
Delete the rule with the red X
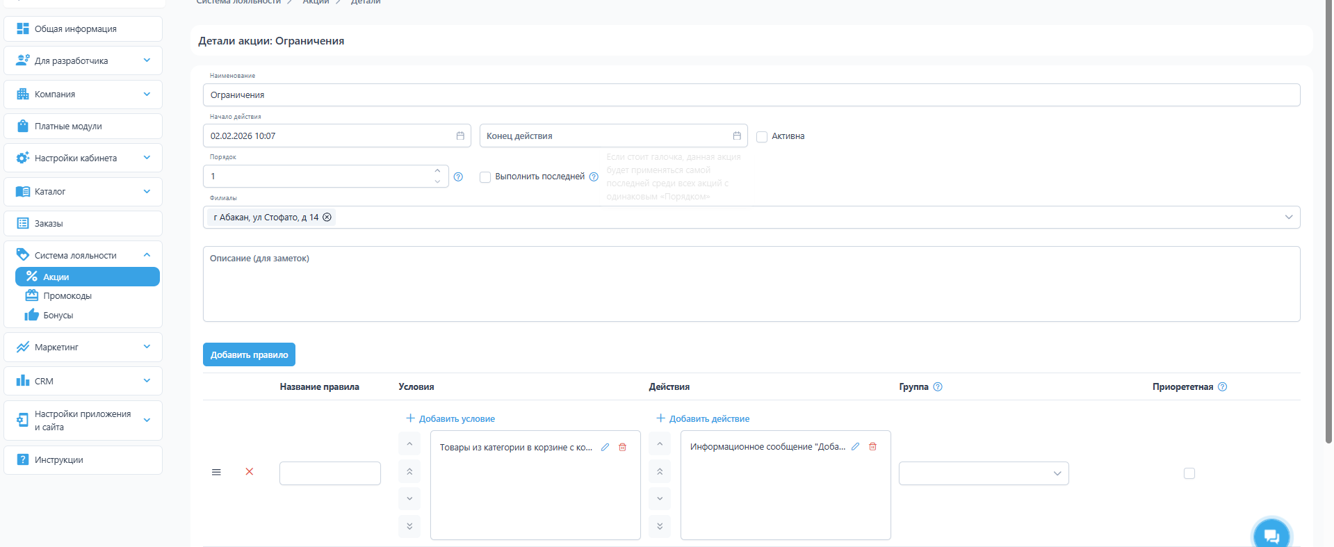(x=249, y=472)
